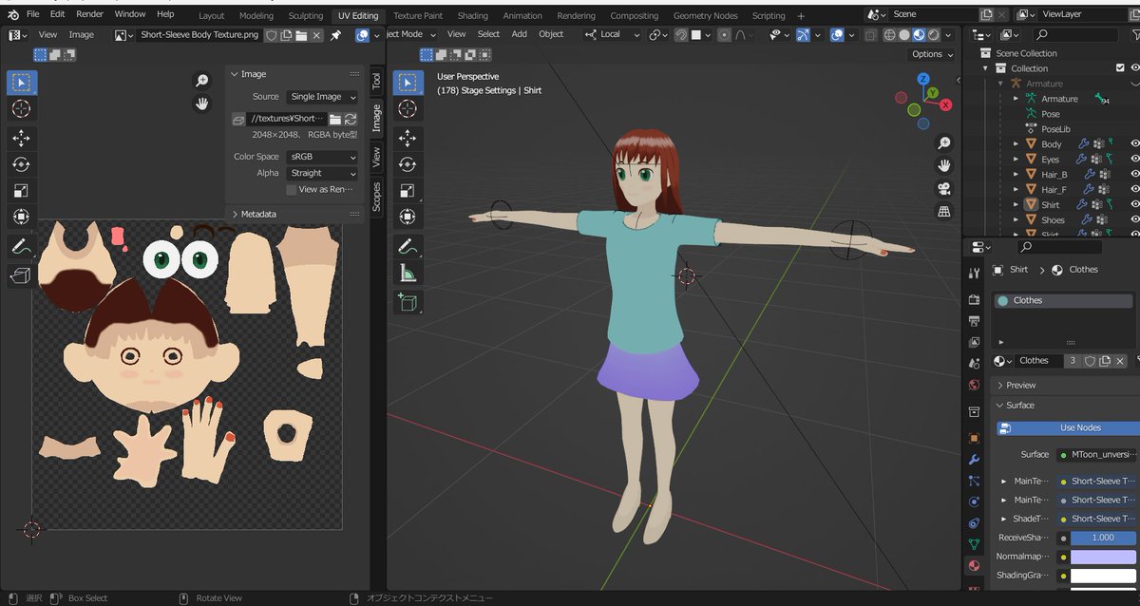The height and width of the screenshot is (606, 1140).
Task: Select the Cursor tool in the 3D viewport
Action: (408, 109)
